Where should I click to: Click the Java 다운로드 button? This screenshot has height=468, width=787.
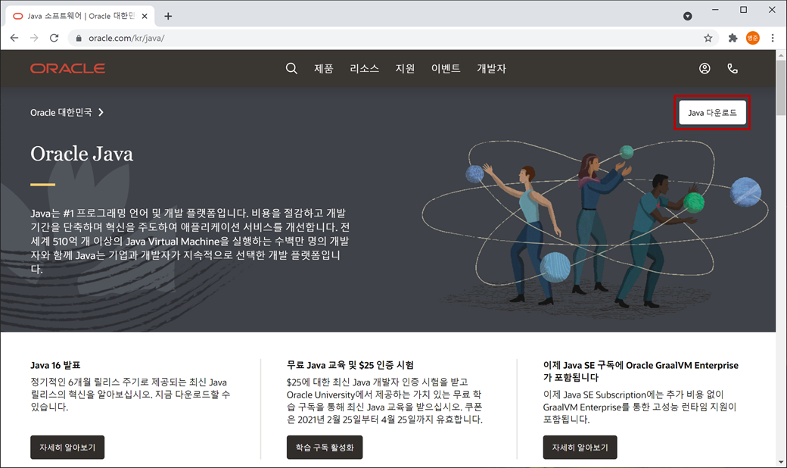712,113
